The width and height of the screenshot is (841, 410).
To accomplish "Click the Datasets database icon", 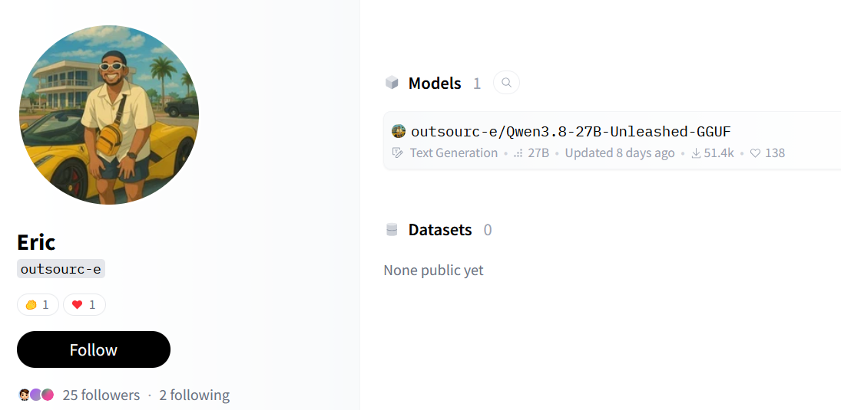I will (392, 230).
